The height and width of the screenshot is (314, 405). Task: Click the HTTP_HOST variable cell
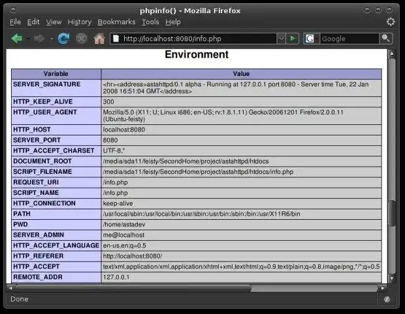56,130
